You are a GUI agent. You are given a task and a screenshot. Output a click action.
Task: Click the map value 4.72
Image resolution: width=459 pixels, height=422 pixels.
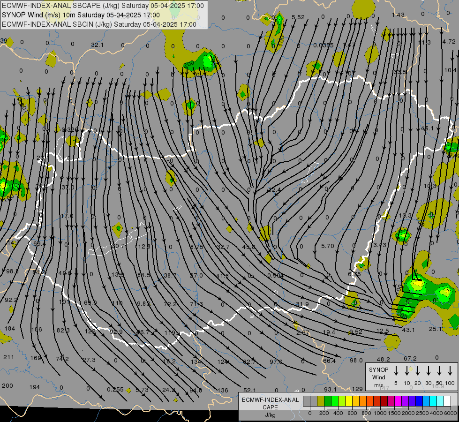(x=449, y=42)
